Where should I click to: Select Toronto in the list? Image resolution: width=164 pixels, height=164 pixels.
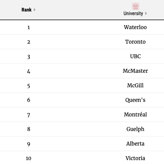point(135,42)
